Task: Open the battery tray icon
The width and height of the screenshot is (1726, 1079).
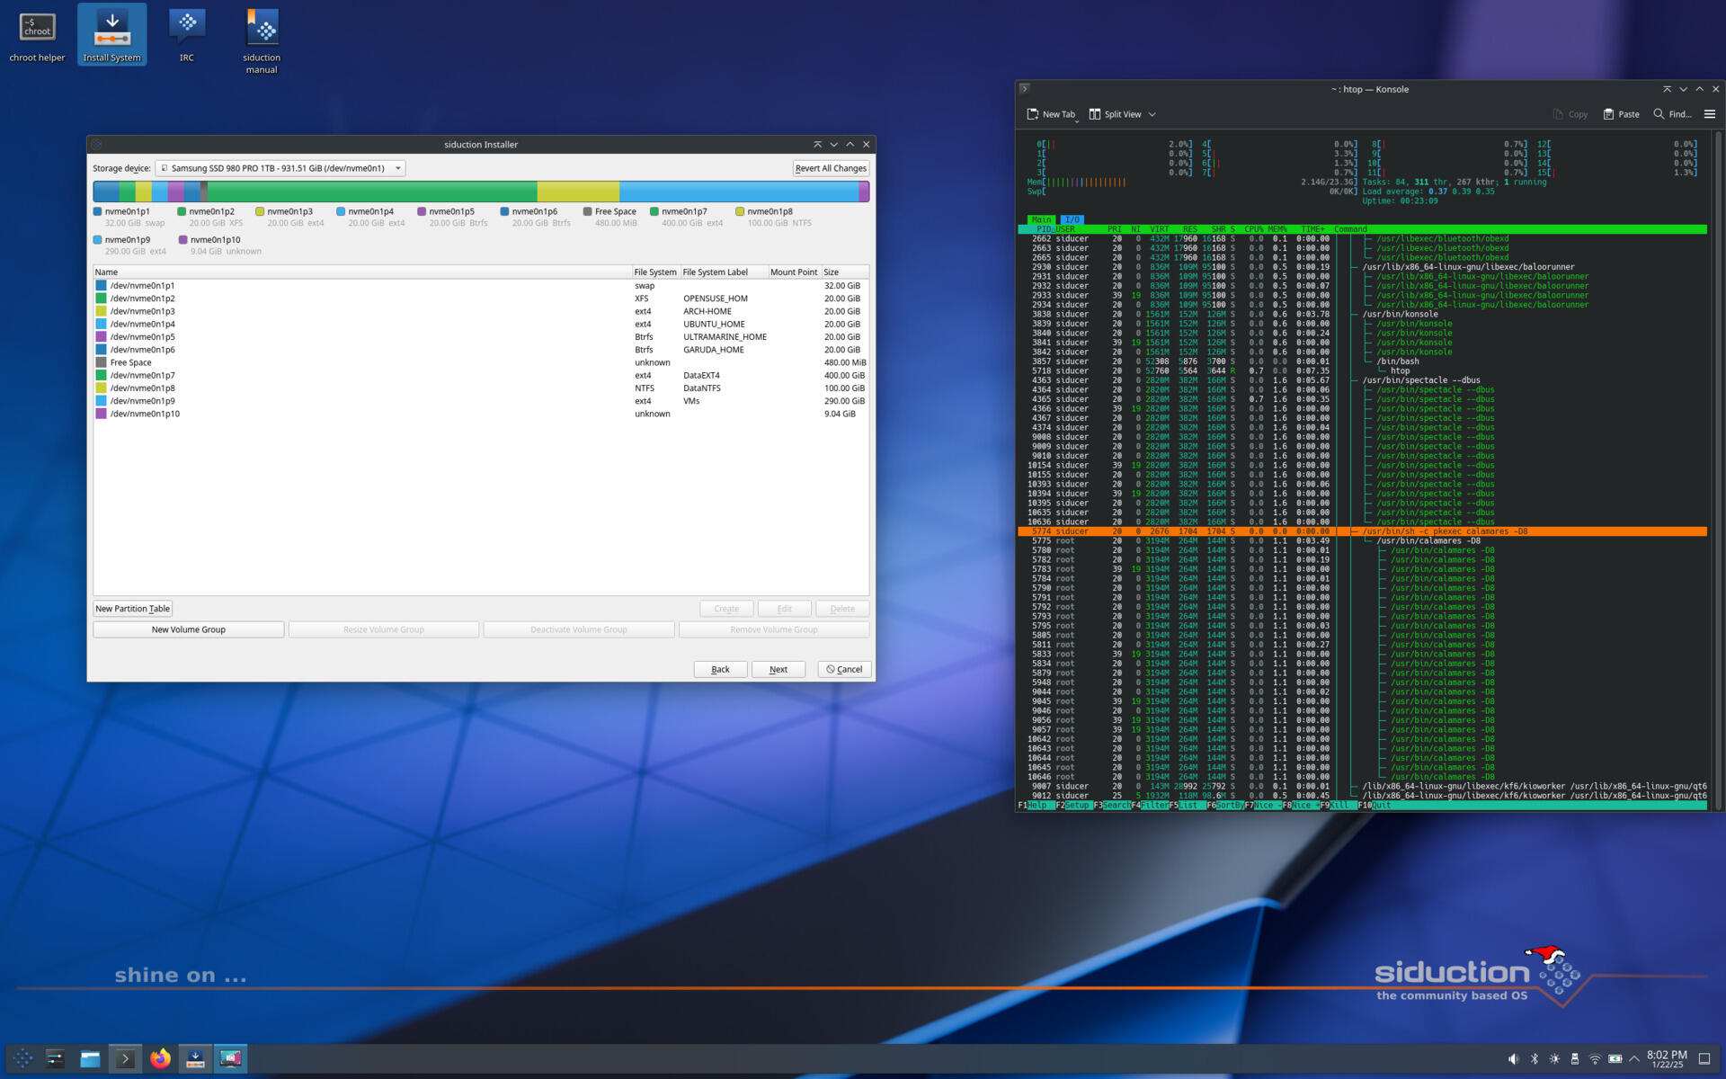Action: (x=1615, y=1058)
